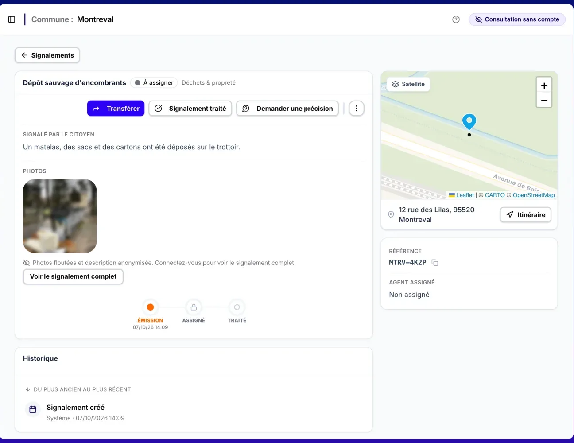Viewport: 574px width, 443px height.
Task: Click Consultation sans compte badge
Action: point(517,19)
